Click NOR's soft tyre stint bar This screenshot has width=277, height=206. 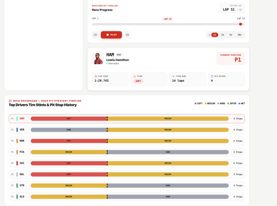[x=69, y=141]
